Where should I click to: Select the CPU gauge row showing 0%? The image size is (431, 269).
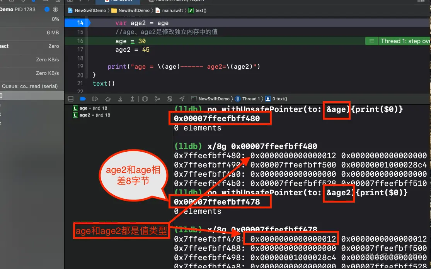tap(32, 19)
